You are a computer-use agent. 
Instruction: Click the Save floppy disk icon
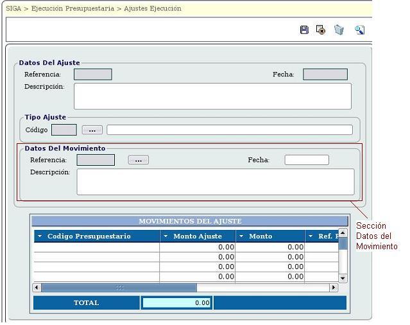click(305, 30)
